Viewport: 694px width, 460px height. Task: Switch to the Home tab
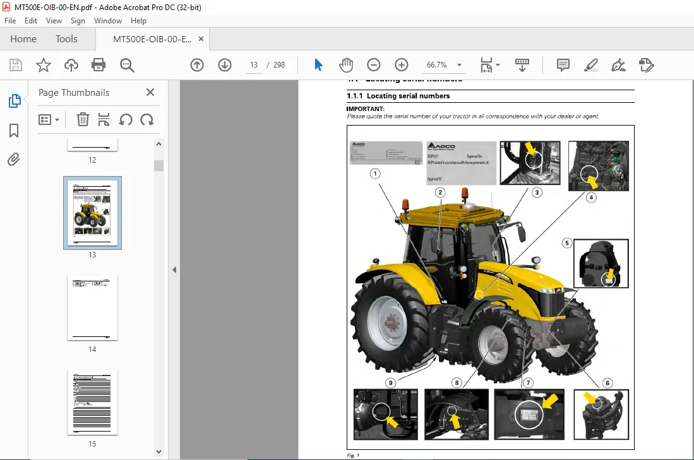(x=23, y=39)
